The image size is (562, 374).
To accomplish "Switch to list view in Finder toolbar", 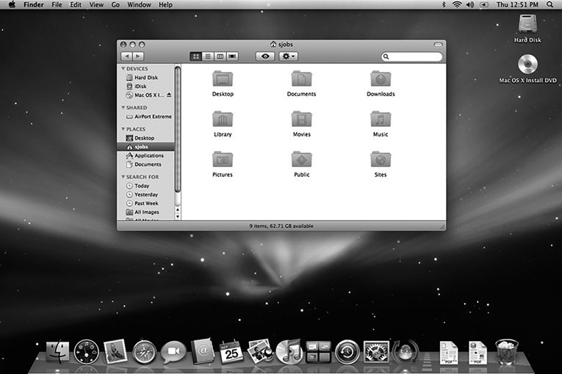I will click(x=208, y=56).
